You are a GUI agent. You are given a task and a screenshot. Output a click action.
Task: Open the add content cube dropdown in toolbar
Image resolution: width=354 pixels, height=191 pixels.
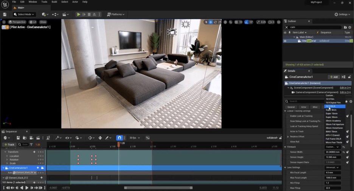[x=45, y=14]
